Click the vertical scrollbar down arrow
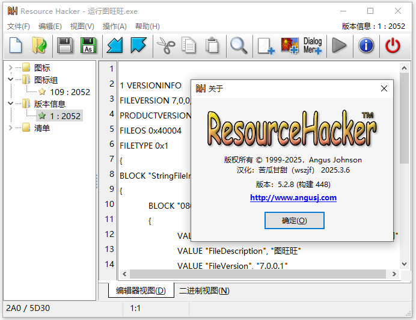 pyautogui.click(x=404, y=264)
